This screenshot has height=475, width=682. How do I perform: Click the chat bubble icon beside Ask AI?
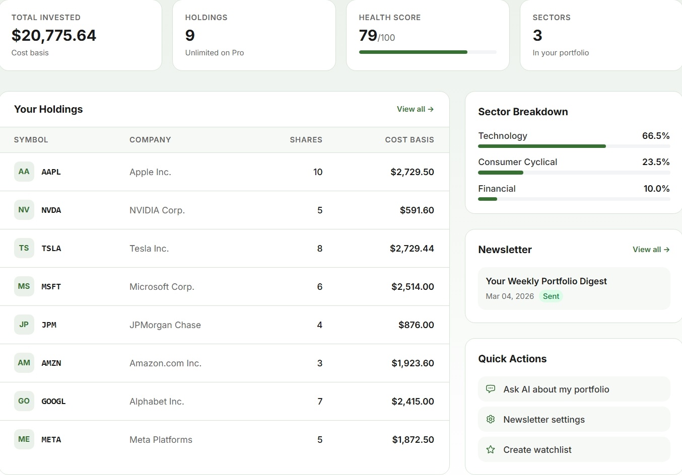[x=491, y=389]
